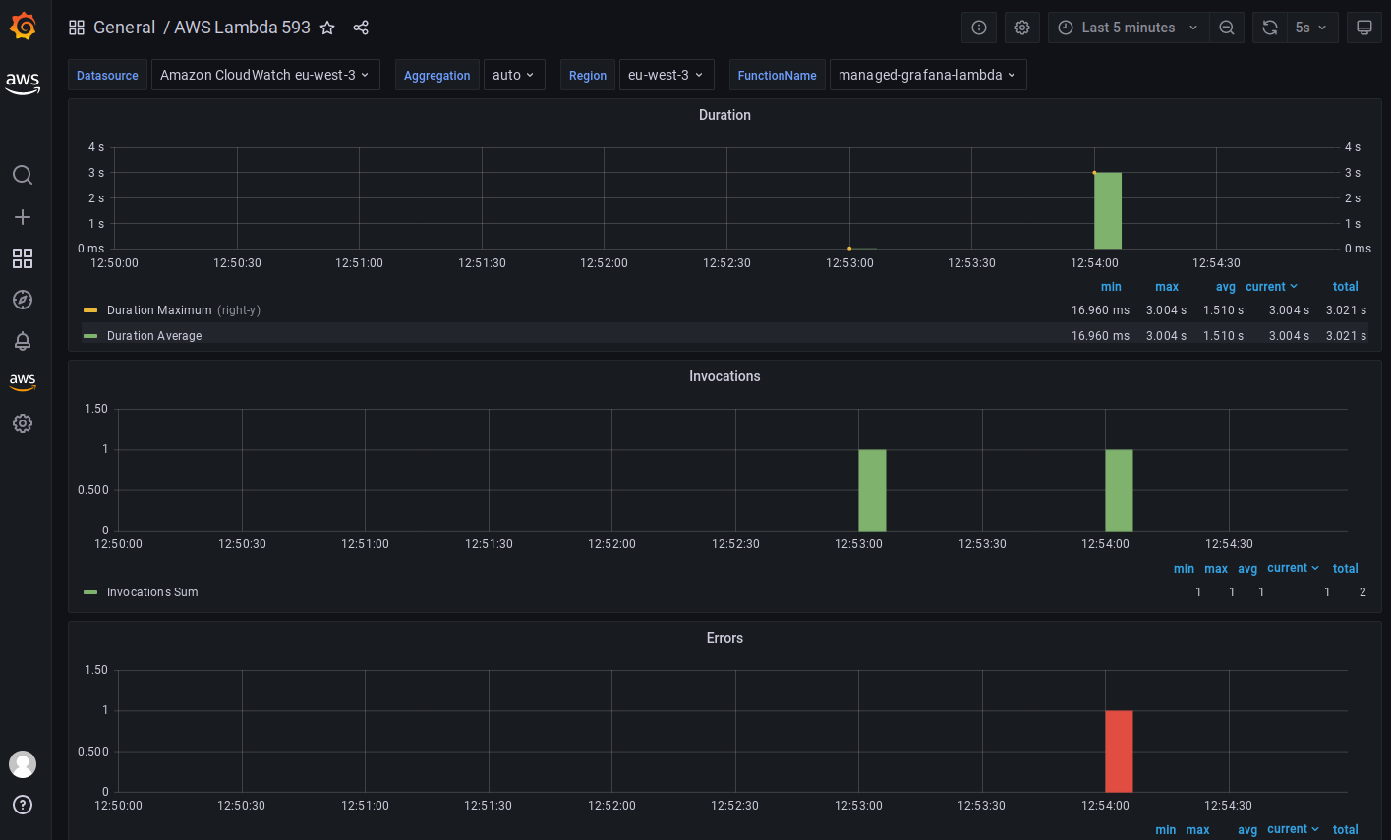1391x840 pixels.
Task: Click the Aggregation variable label
Action: 437,75
